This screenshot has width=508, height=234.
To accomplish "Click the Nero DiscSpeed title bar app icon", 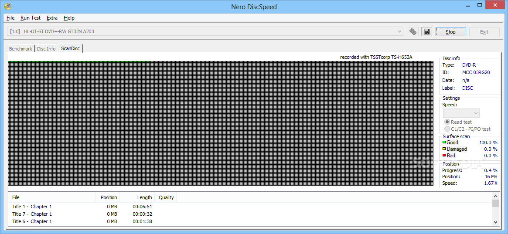I will pos(7,7).
